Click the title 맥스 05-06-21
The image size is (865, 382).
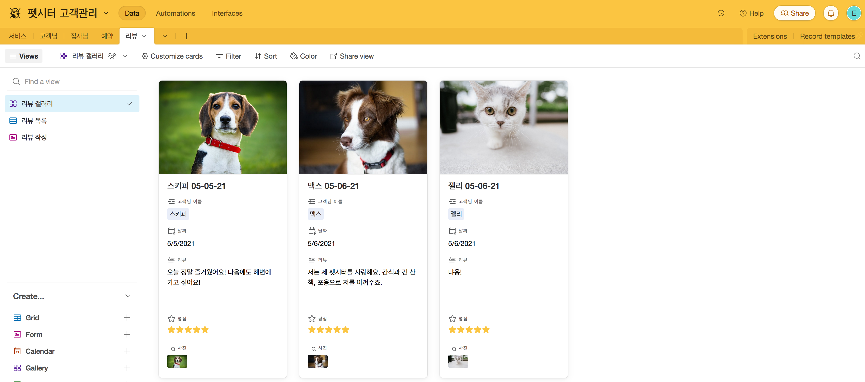tap(333, 186)
